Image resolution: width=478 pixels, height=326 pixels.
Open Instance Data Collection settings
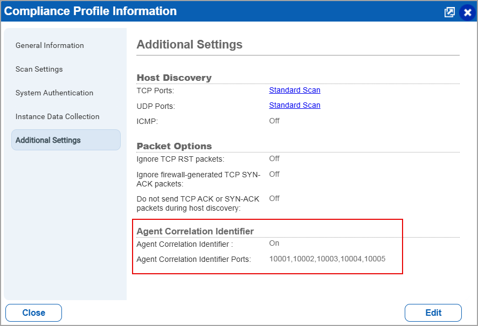point(57,116)
